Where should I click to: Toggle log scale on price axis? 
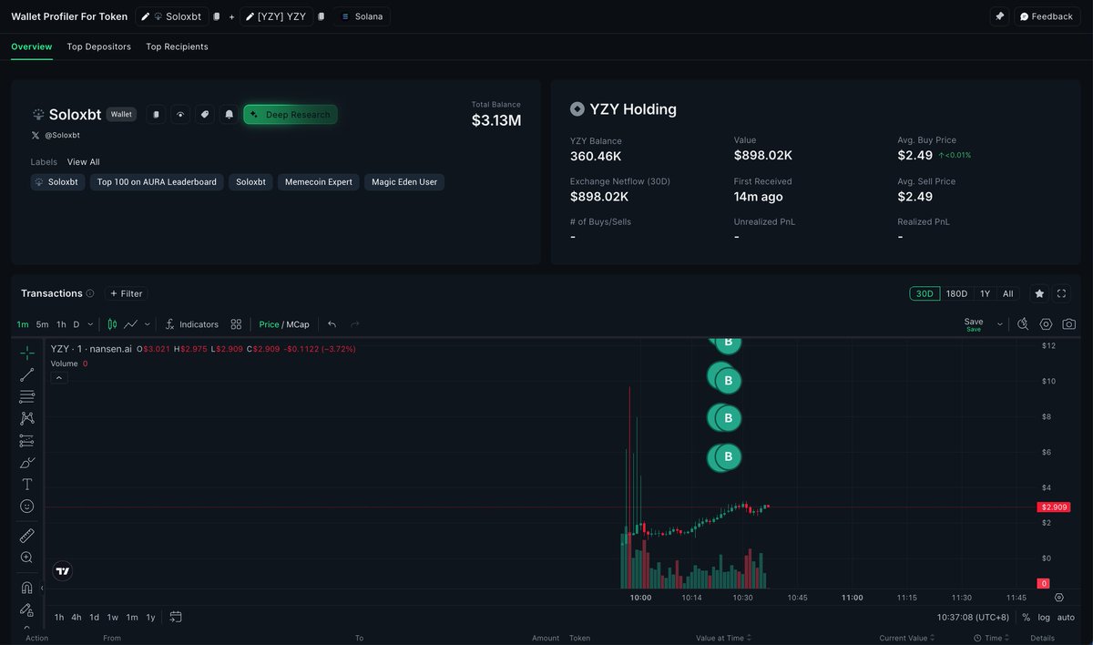pyautogui.click(x=1043, y=617)
